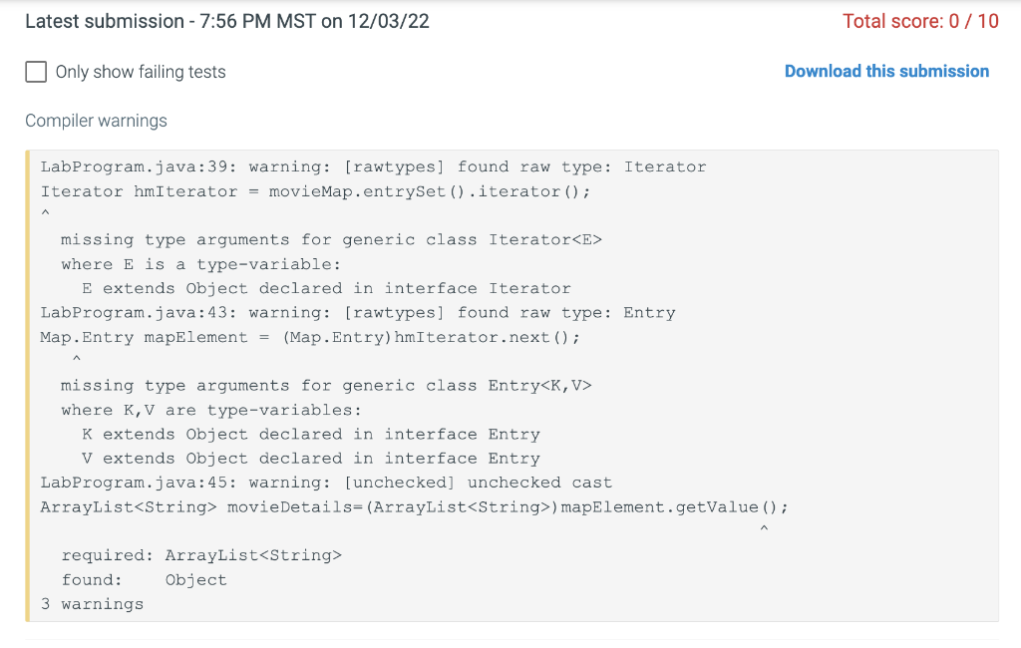Click the Map.Entry mapElement code line
1021x648 pixels.
310,337
